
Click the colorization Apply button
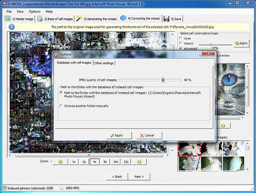tap(241, 43)
